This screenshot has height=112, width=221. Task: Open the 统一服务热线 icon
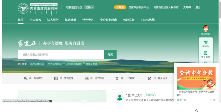click(150, 78)
